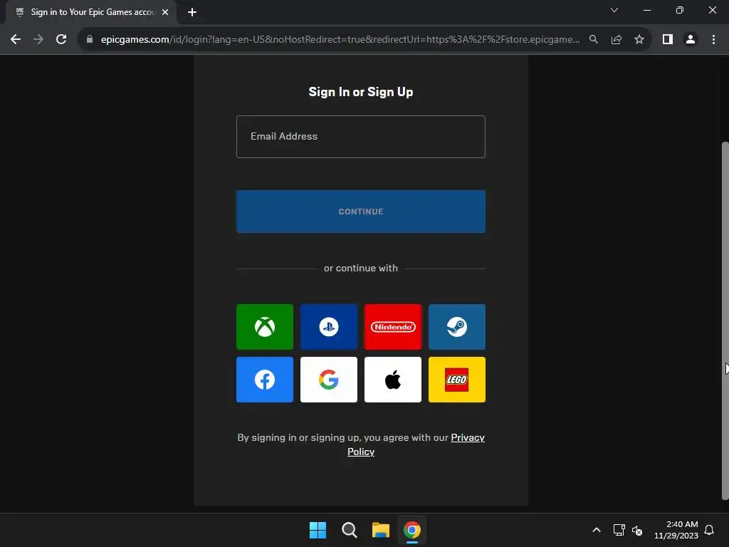Show hidden system tray icons

pyautogui.click(x=597, y=530)
